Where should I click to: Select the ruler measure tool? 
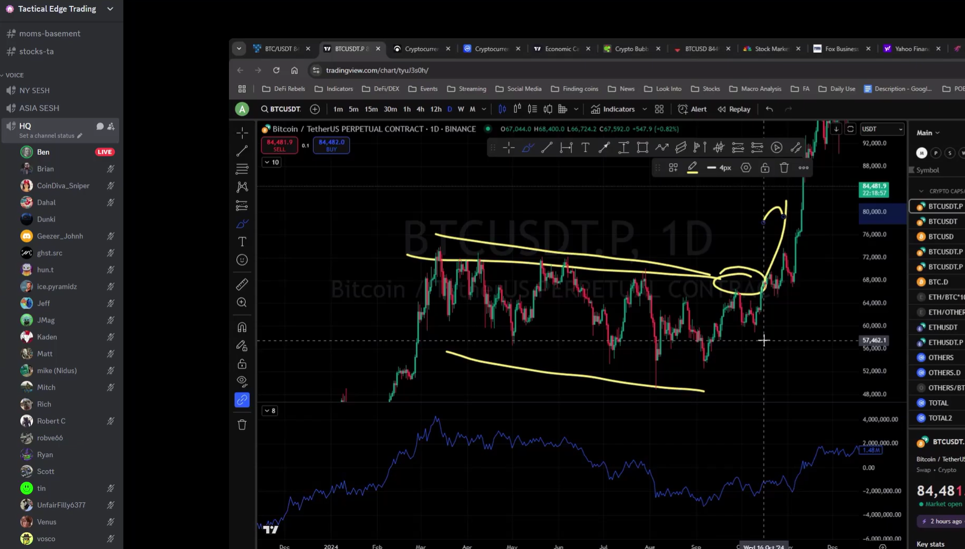[x=242, y=284]
